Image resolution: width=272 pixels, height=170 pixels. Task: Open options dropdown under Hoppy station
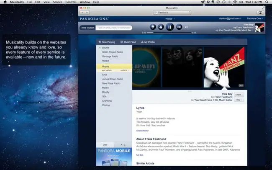(125, 70)
